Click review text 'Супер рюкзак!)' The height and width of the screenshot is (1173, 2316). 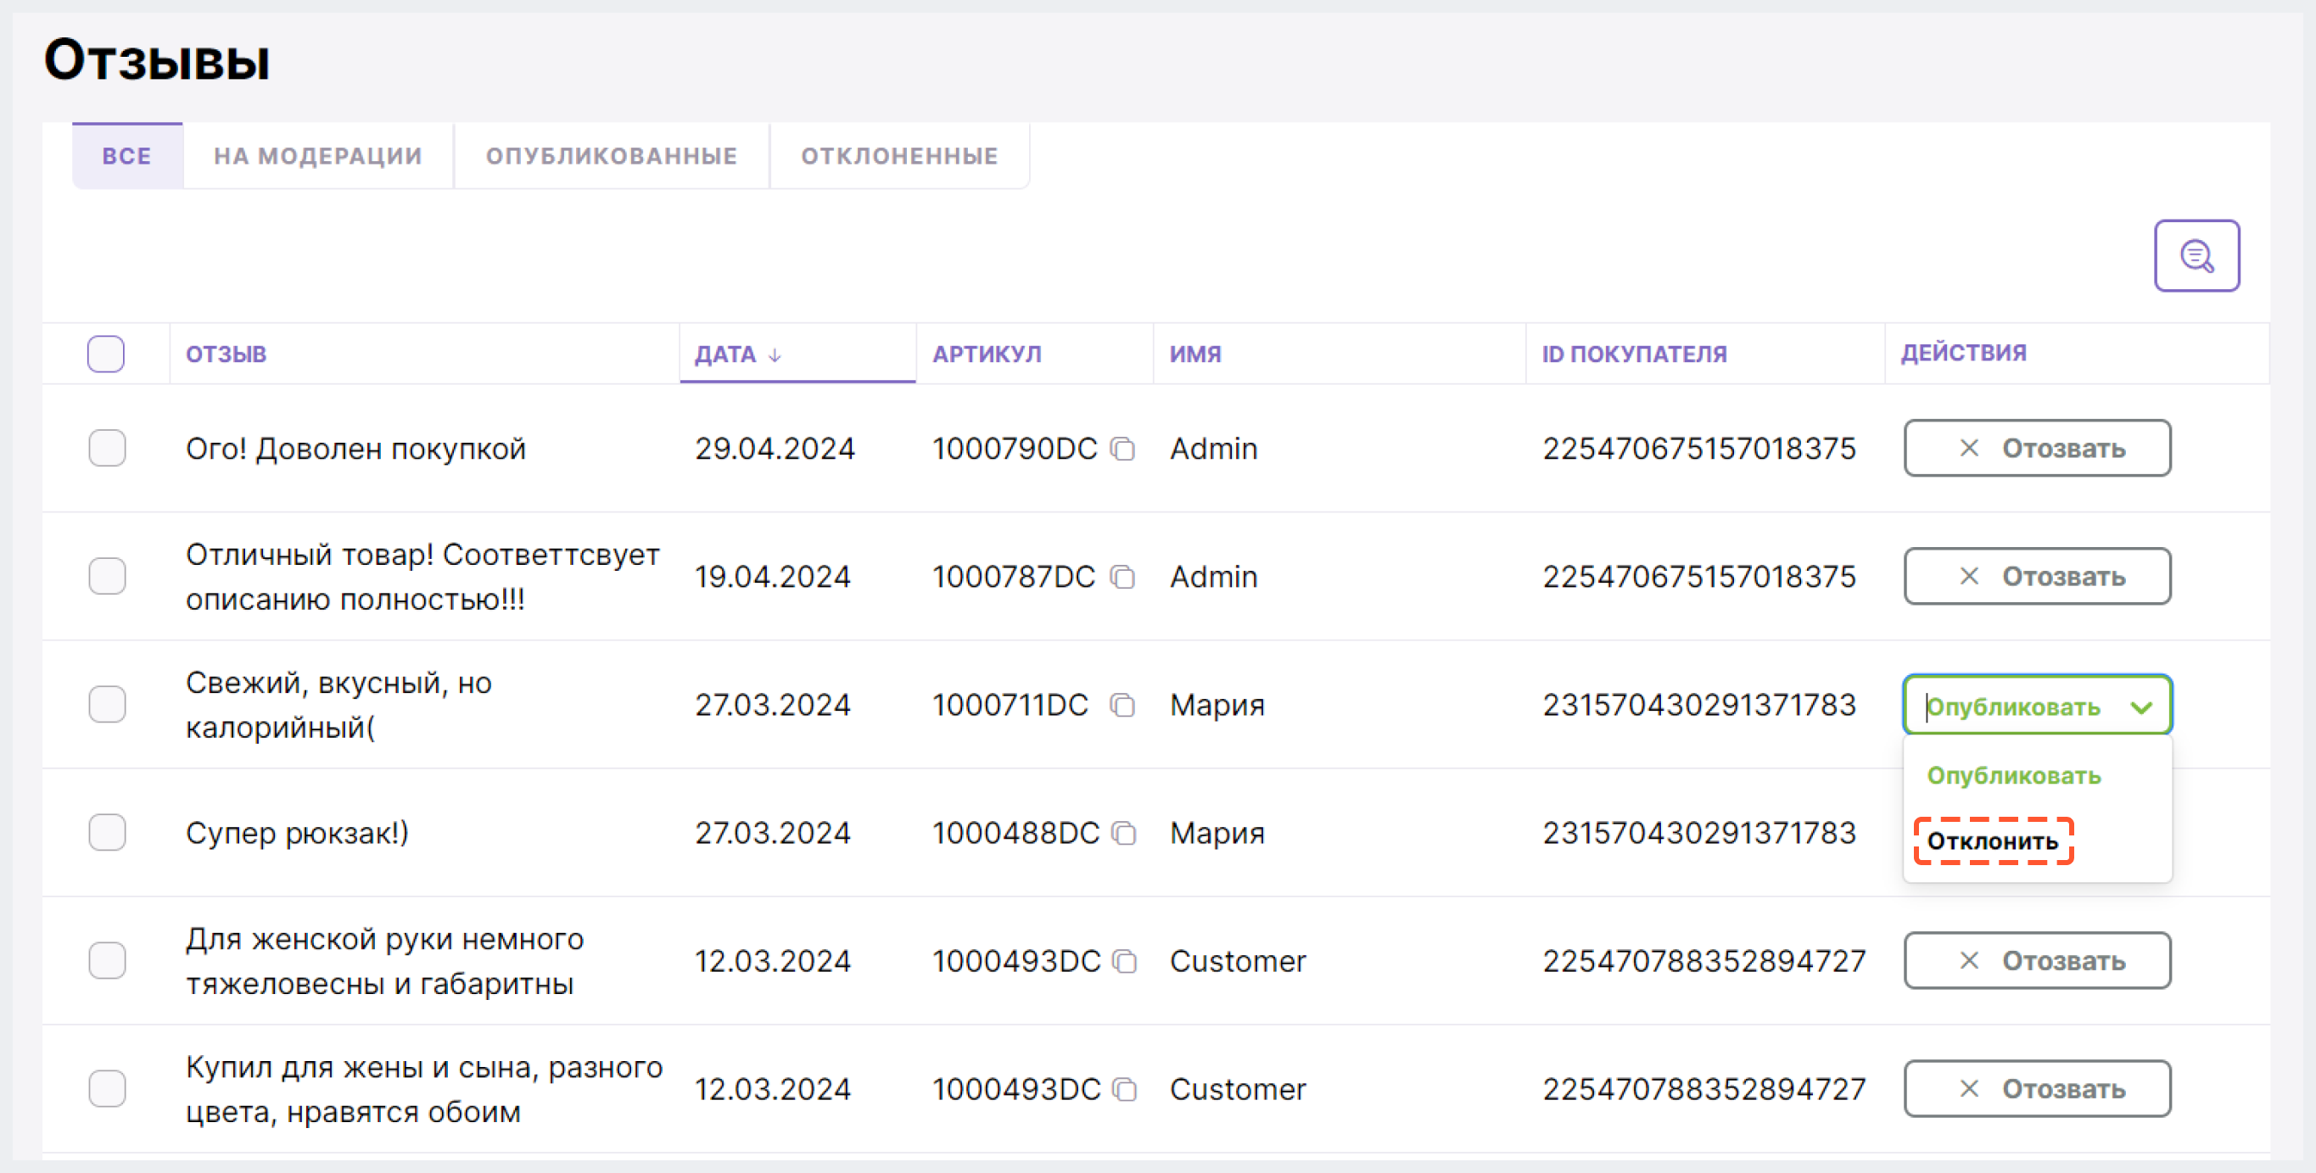(x=298, y=833)
